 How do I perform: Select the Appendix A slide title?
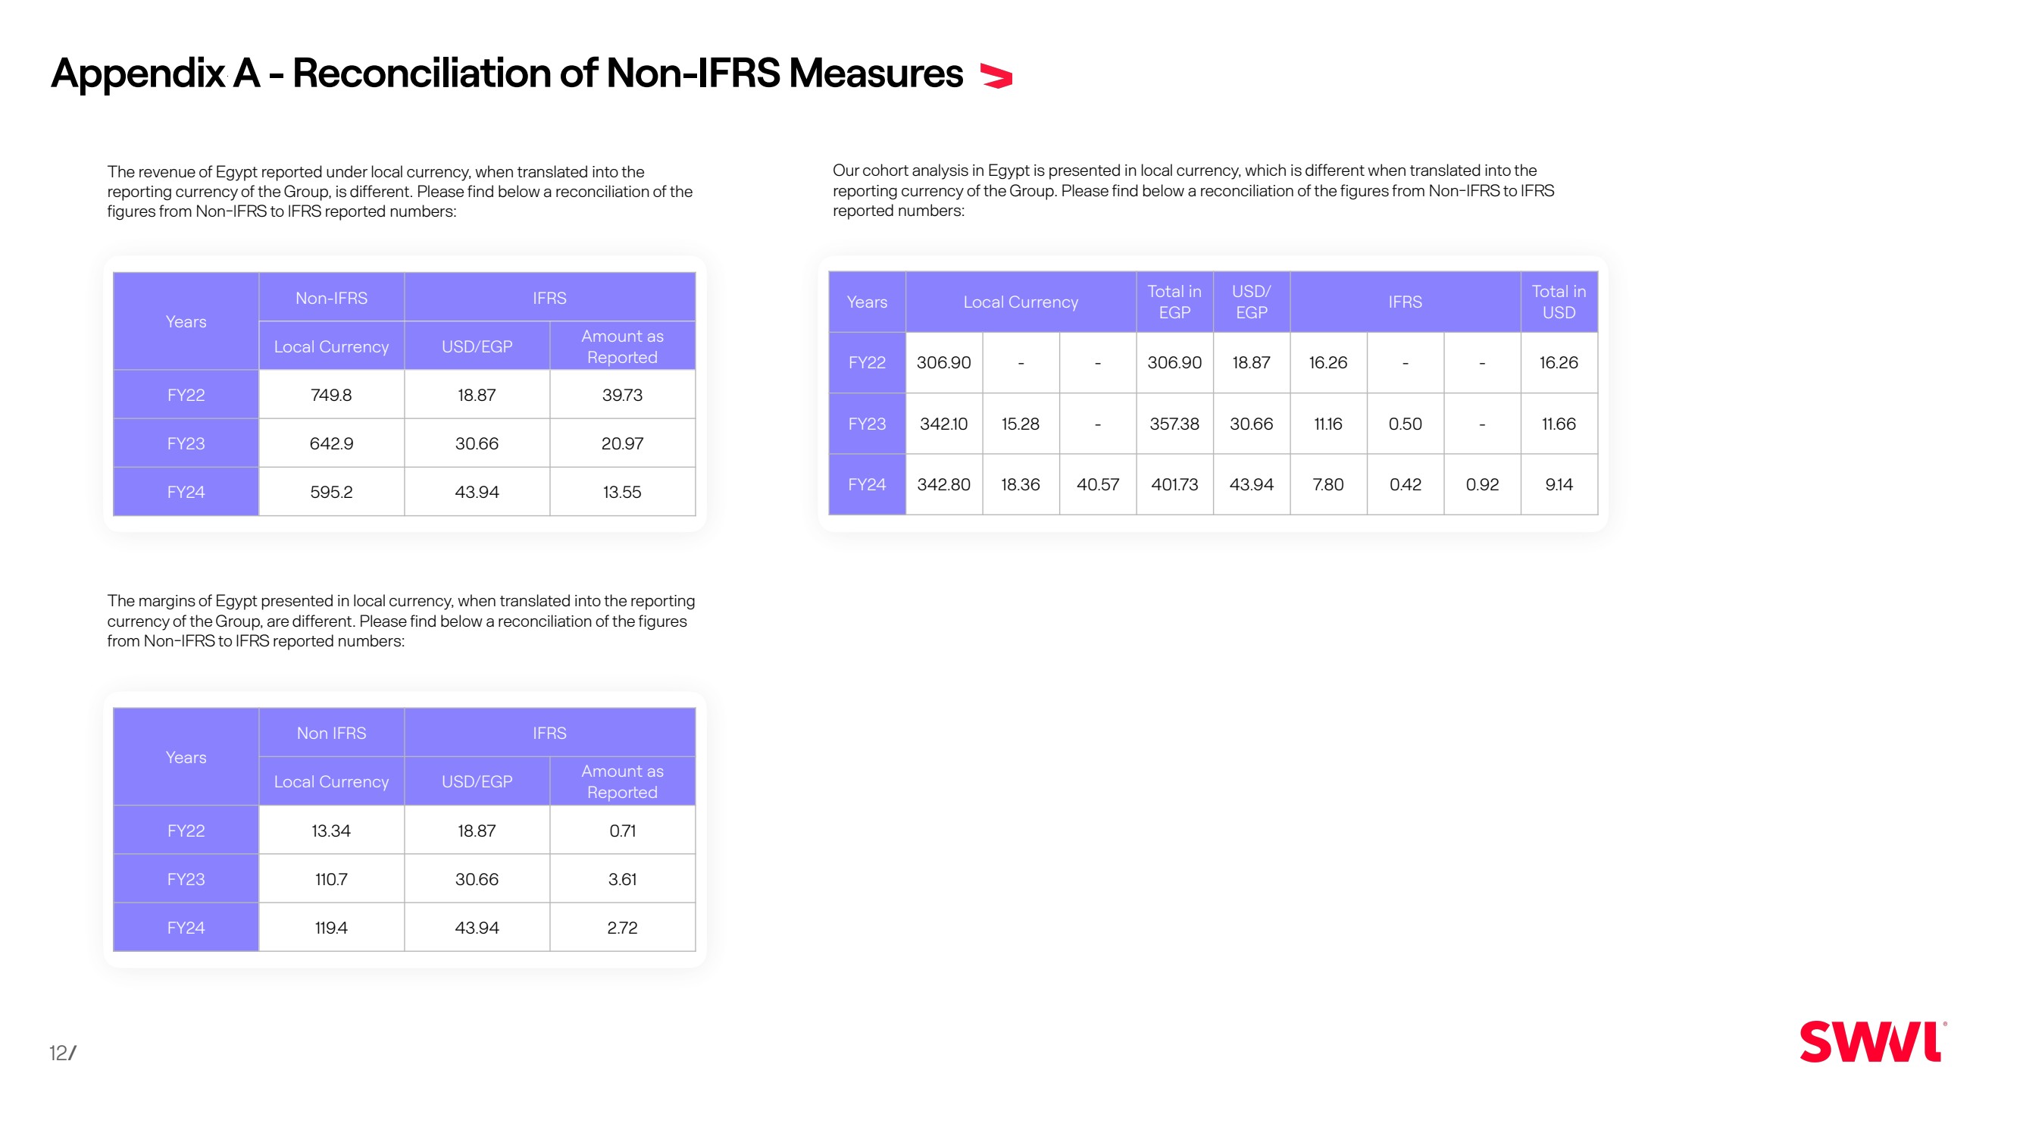point(507,73)
